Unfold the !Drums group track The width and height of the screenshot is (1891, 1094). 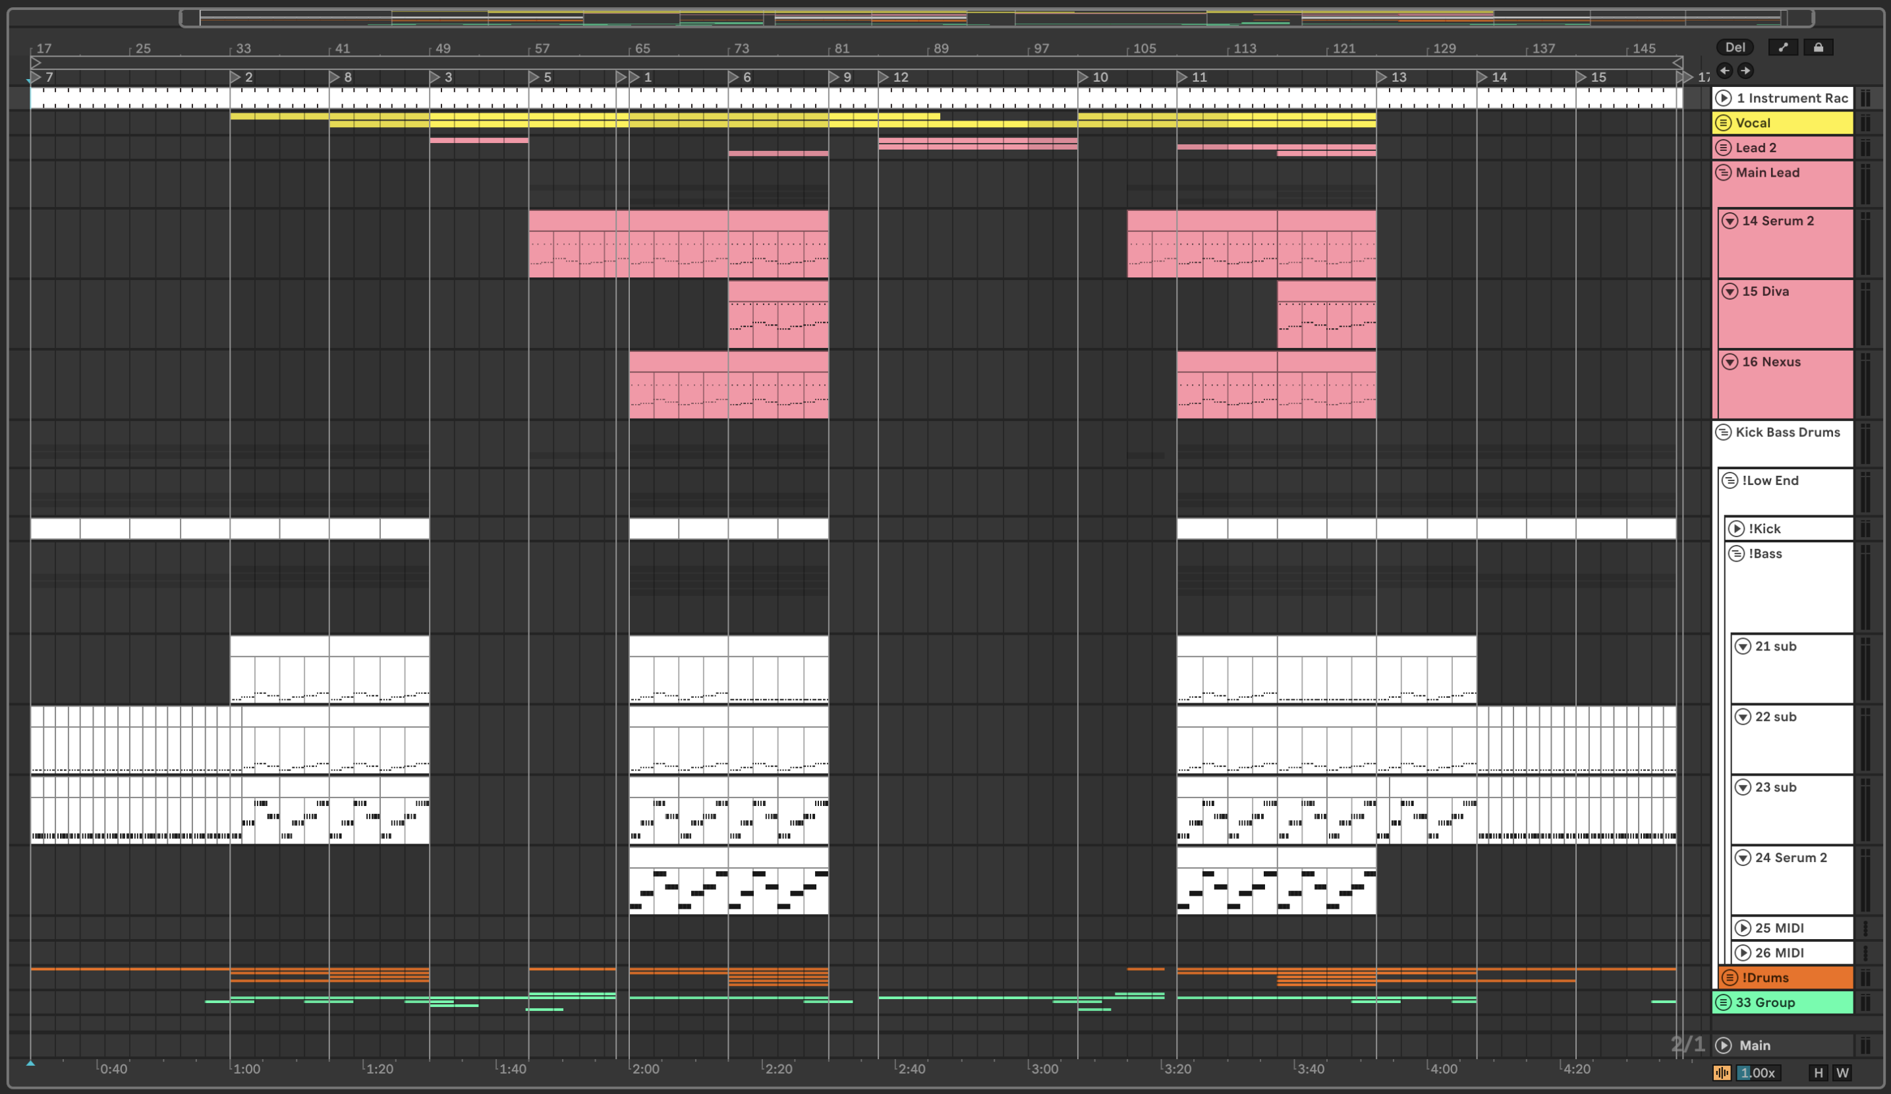click(1730, 978)
